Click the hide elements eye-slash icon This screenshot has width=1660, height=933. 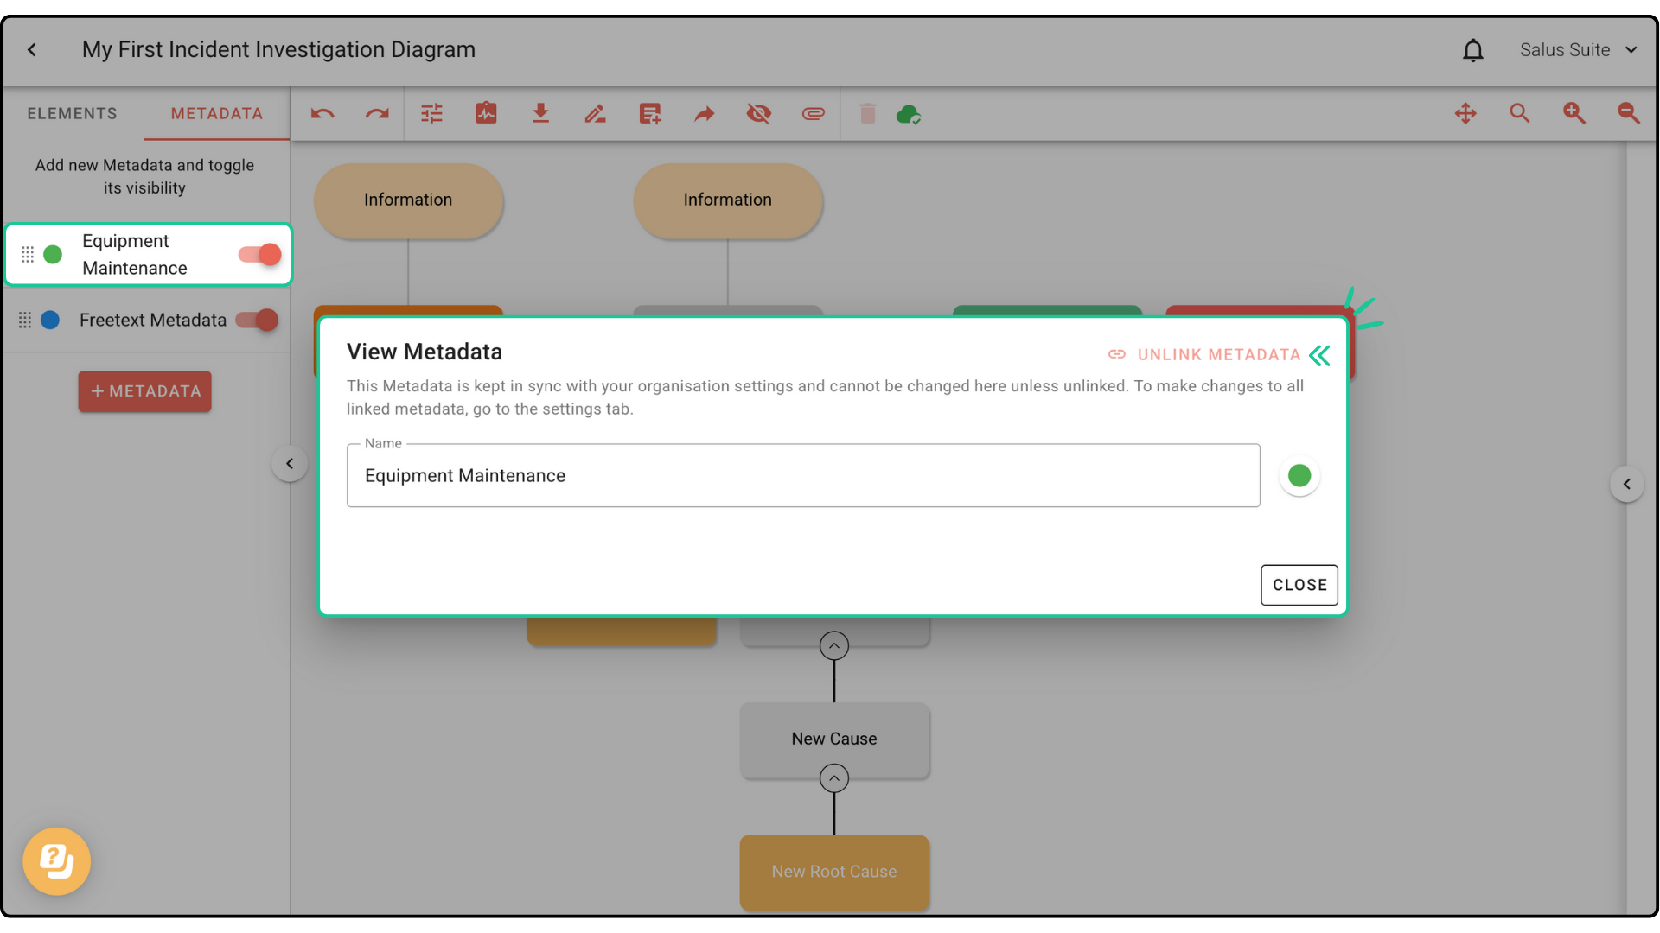(758, 113)
